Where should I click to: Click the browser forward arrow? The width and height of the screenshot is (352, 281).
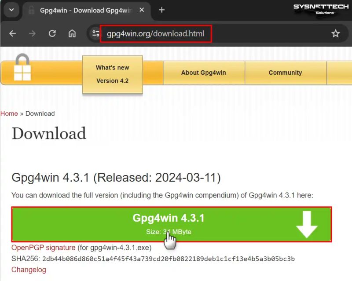(33, 33)
